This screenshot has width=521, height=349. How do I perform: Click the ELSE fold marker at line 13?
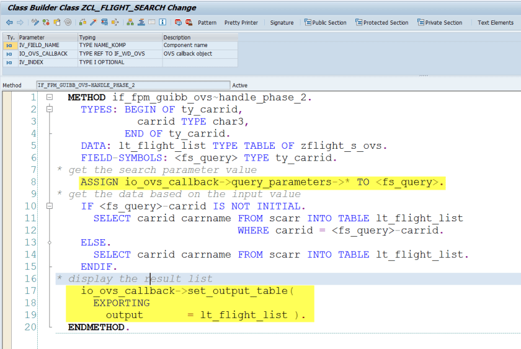[50, 242]
